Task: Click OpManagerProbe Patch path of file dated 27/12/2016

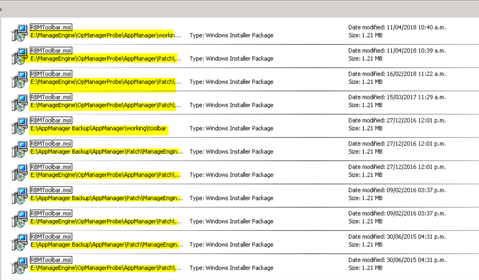Action: point(106,175)
